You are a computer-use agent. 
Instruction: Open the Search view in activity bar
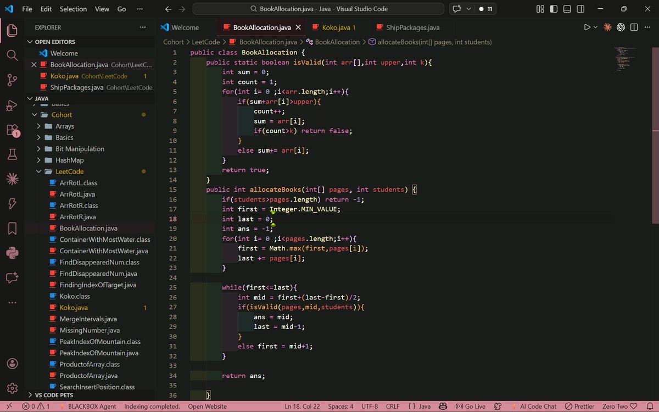[12, 55]
